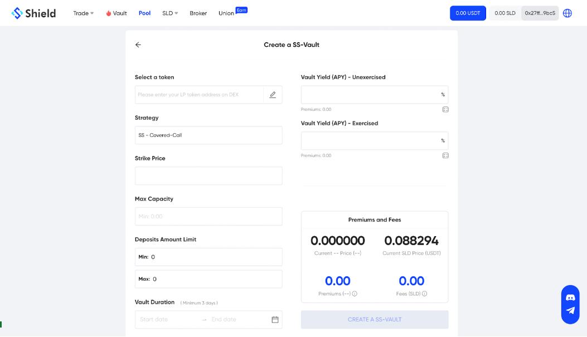Open the Telegram icon
Viewport: 587px width, 337px height.
pos(570,311)
